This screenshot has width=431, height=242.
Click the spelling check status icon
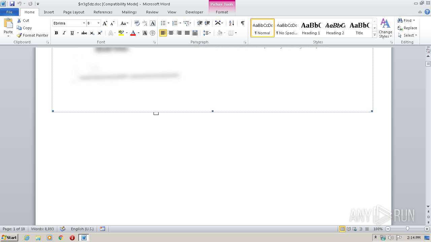62,229
